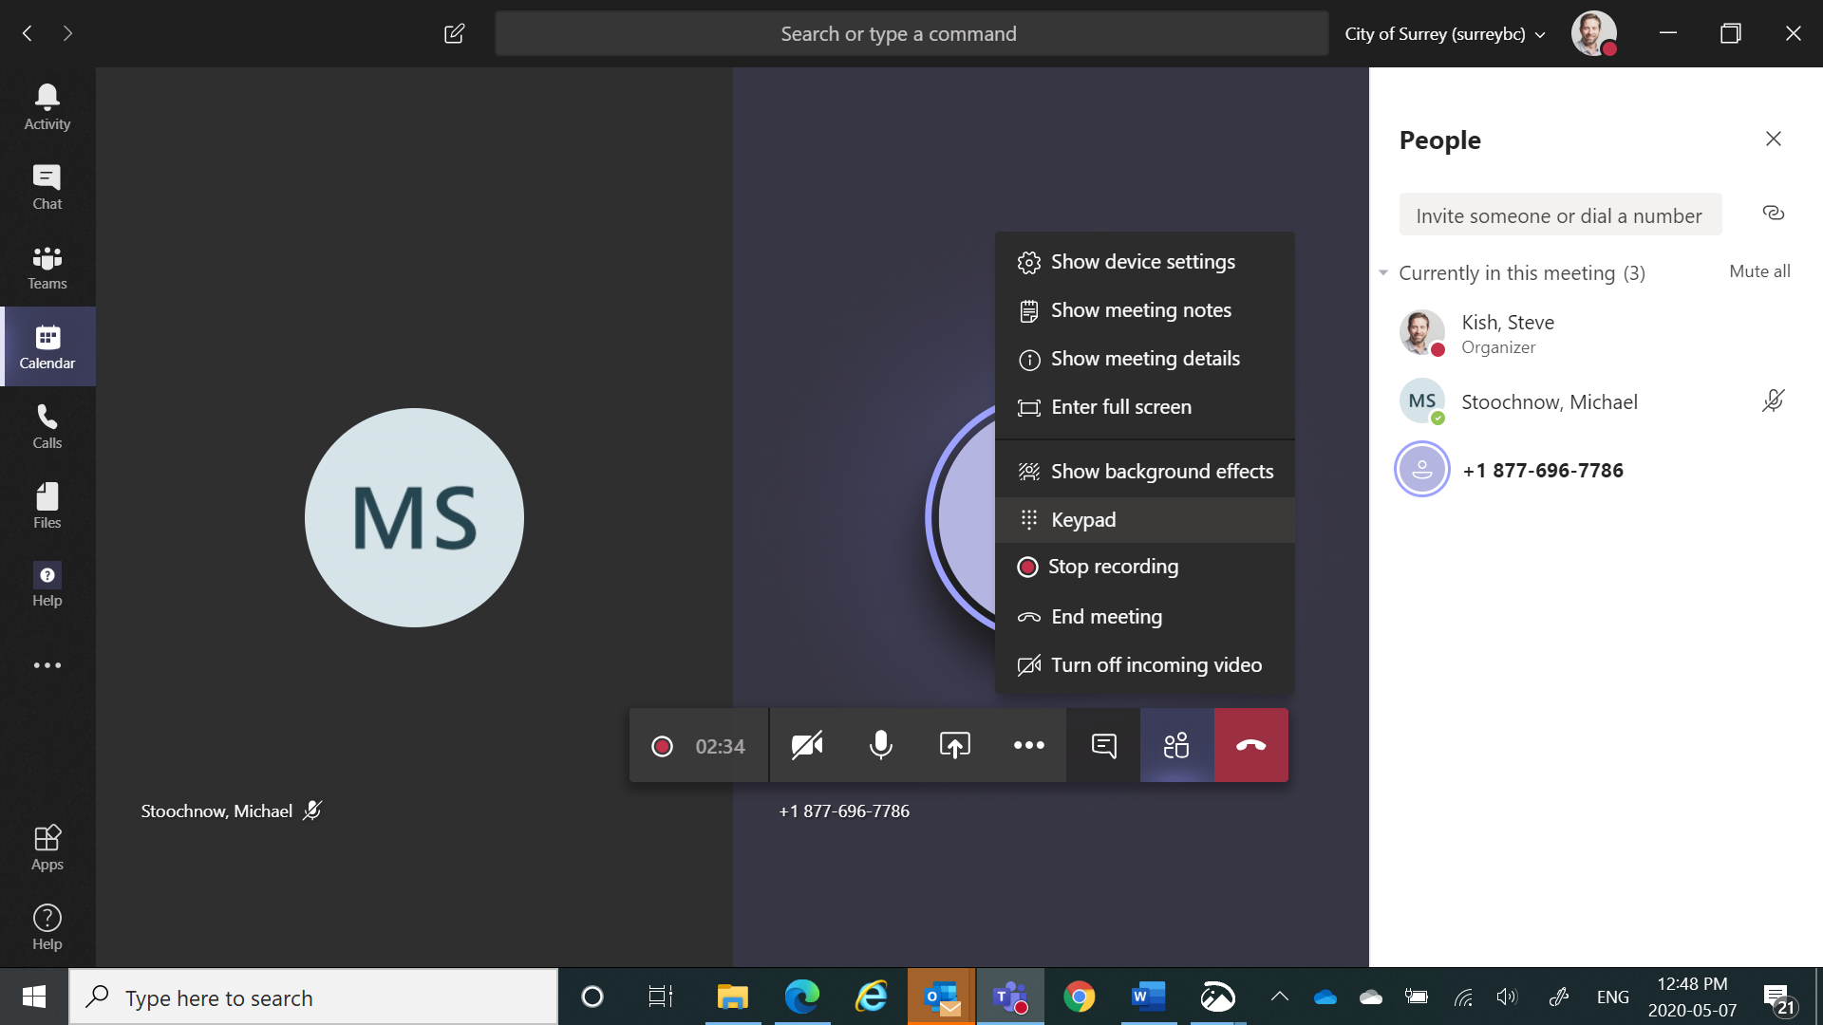Toggle the camera on

tap(807, 745)
